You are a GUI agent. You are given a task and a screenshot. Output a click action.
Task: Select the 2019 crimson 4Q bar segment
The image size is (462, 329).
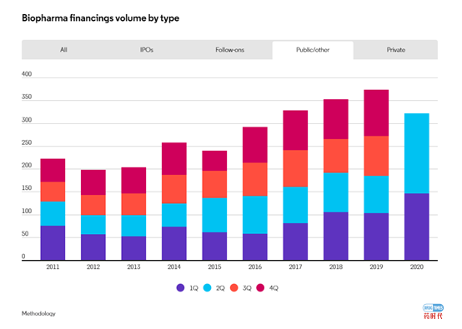click(376, 112)
